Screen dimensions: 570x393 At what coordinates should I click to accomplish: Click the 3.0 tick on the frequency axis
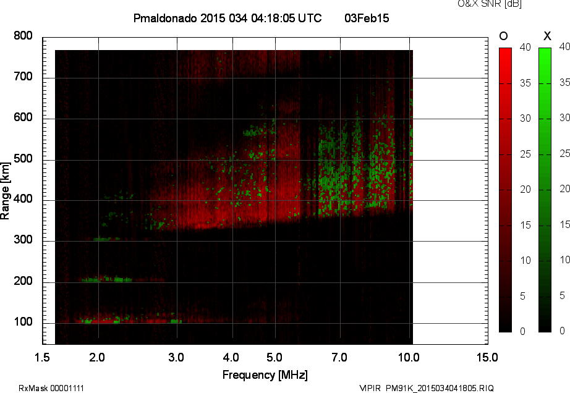coord(176,357)
